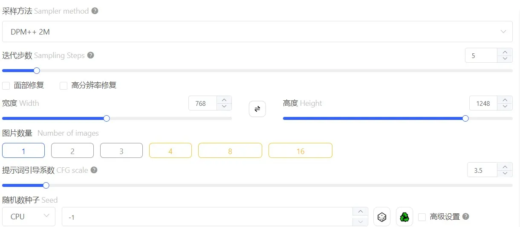Screen dimensions: 520x227
Task: Enable 高分辨率修复 checkbox
Action: point(64,85)
